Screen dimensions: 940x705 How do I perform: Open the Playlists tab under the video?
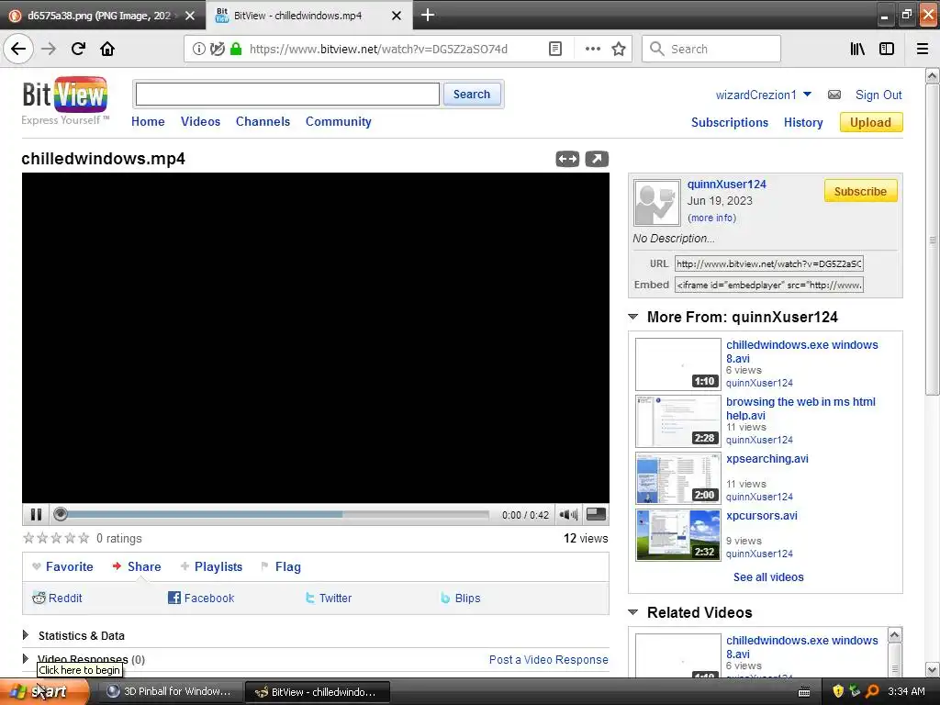[x=212, y=566]
